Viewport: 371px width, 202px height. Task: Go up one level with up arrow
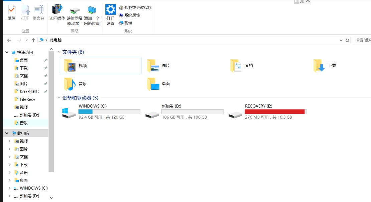coord(33,40)
